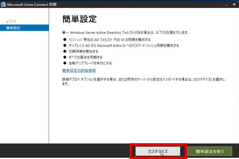Image resolution: width=239 pixels, height=159 pixels.
Task: Open the 簡単設定の詳細情報 link
Action: click(x=79, y=71)
